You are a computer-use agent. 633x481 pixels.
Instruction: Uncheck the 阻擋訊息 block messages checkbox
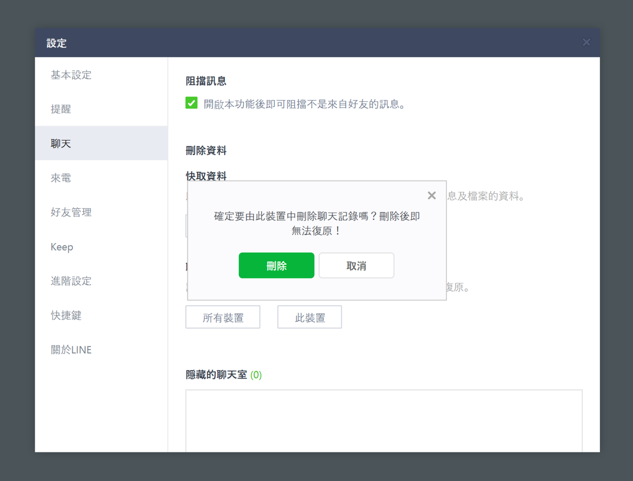tap(191, 103)
